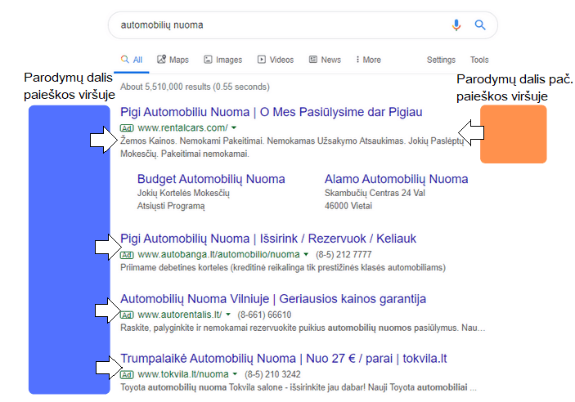Expand the arrow after www.autobanga.lt/automobilio/nuoma
This screenshot has width=575, height=402.
point(306,254)
